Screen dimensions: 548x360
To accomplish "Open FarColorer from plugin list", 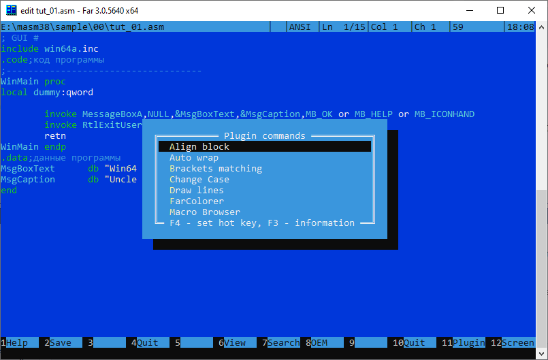I will 196,201.
